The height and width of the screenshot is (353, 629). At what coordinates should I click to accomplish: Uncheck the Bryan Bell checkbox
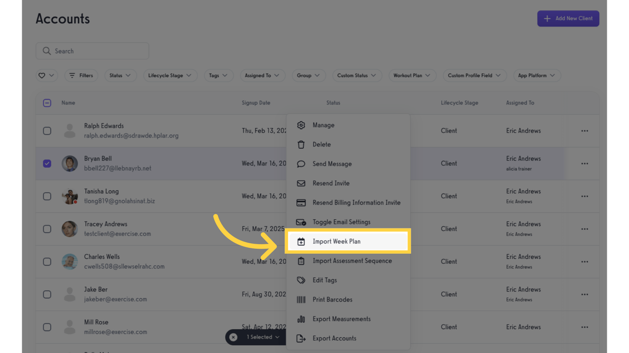[47, 164]
